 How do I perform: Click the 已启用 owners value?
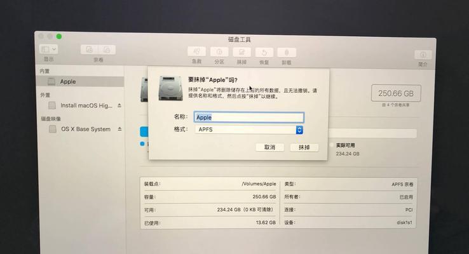coord(406,197)
